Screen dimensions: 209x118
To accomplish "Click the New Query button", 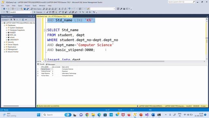I will click(x=36, y=9).
